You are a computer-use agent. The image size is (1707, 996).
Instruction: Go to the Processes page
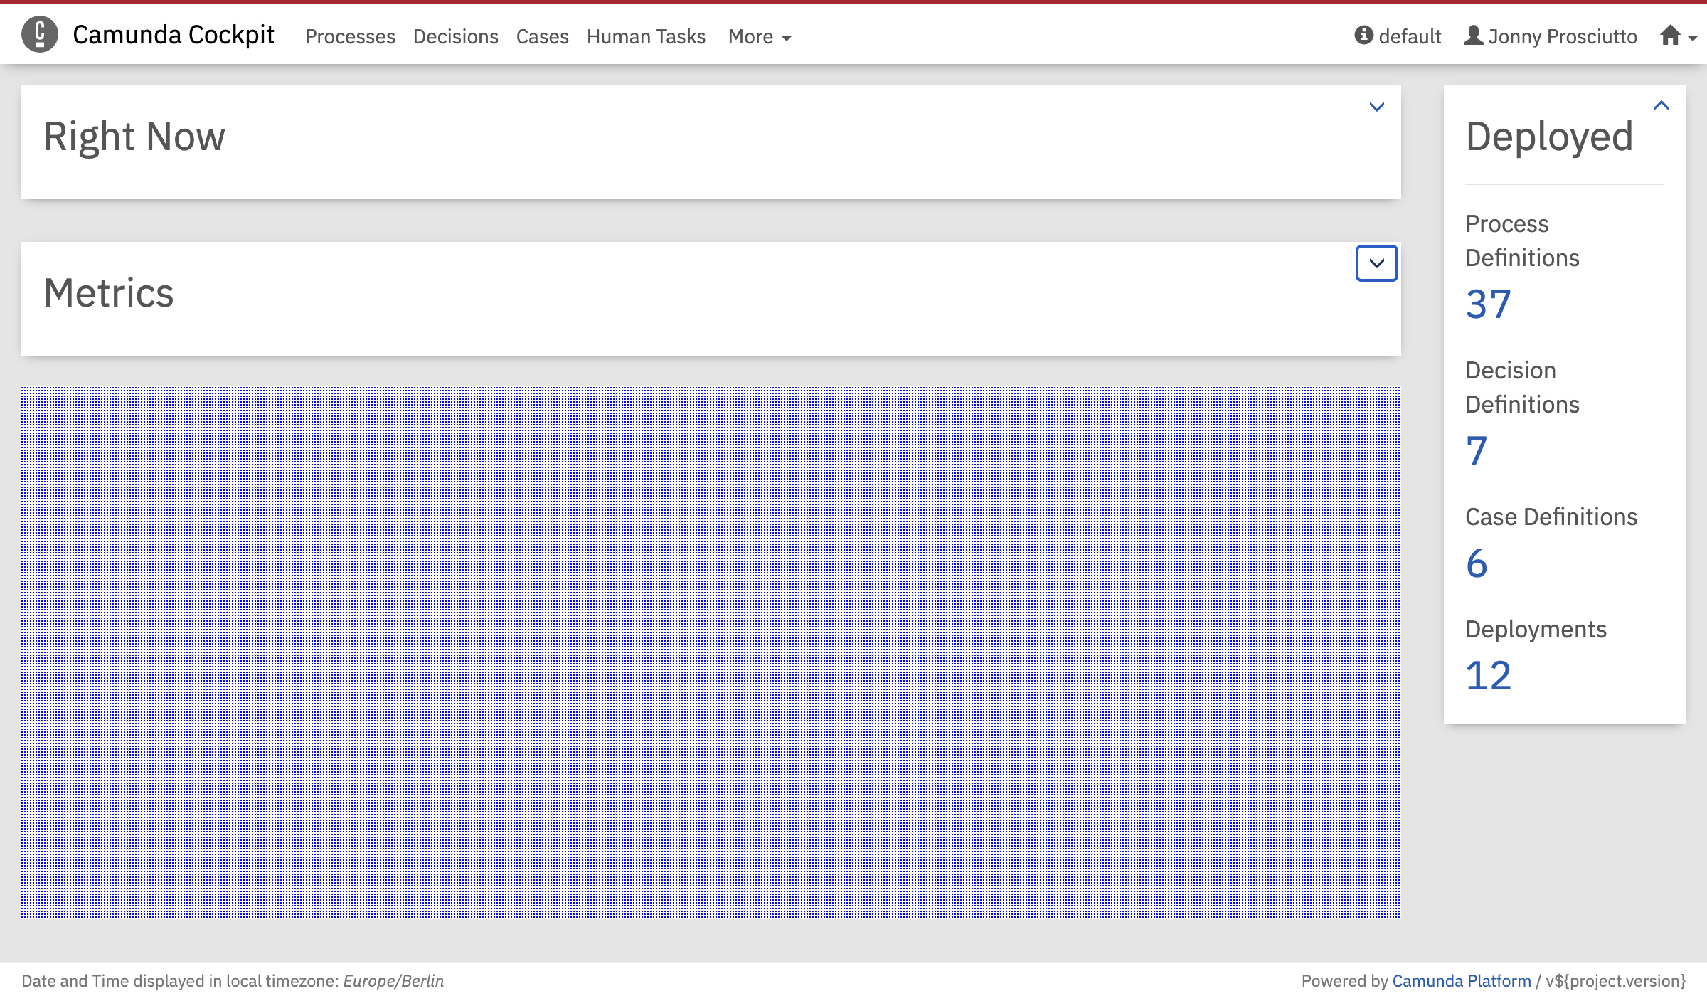[x=350, y=36]
